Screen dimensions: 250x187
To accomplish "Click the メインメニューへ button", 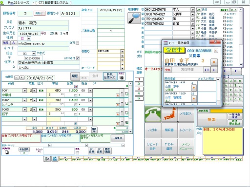I will click(186, 147).
